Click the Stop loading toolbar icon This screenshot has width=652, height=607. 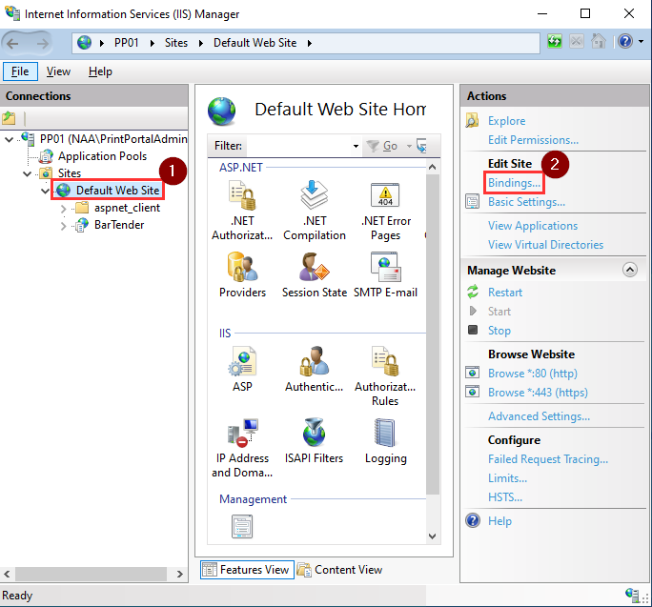[x=577, y=42]
